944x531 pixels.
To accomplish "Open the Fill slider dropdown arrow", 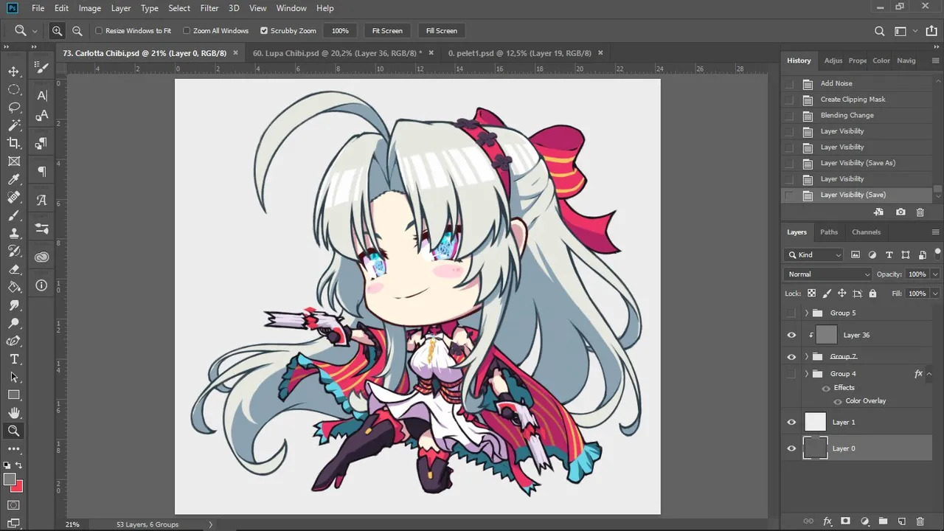I will (935, 294).
